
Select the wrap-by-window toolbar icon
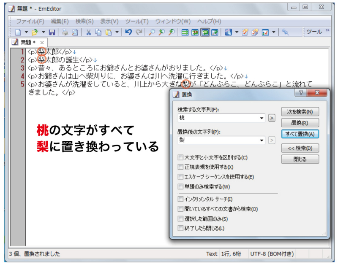(x=206, y=31)
